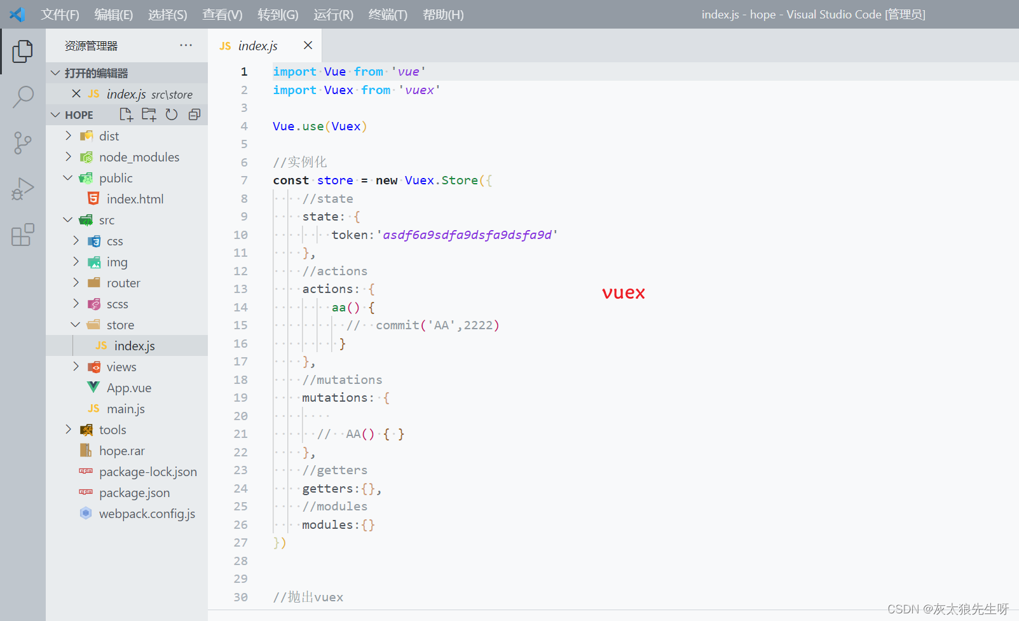The image size is (1019, 621).
Task: Click the HTML5 icon of index.html
Action: 93,198
